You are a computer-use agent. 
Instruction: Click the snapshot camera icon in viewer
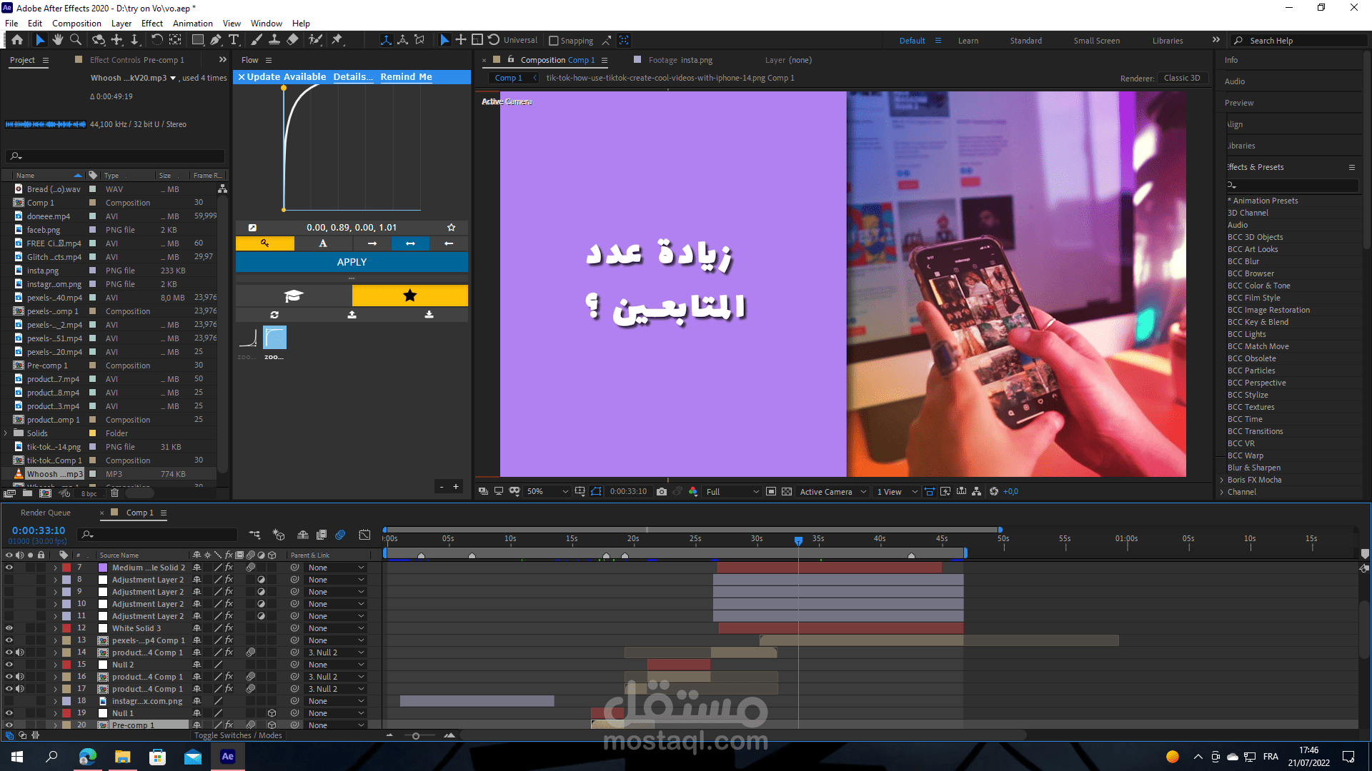[662, 492]
